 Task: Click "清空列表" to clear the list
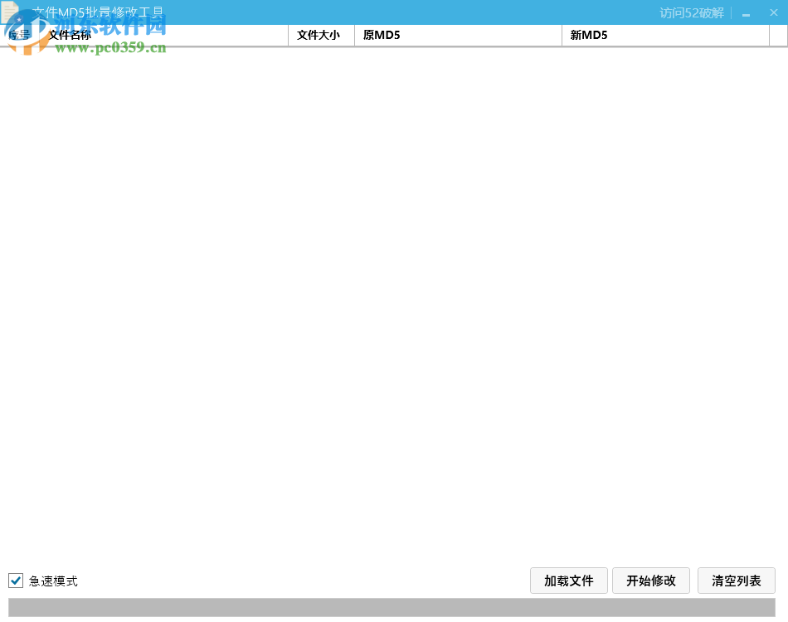(736, 581)
